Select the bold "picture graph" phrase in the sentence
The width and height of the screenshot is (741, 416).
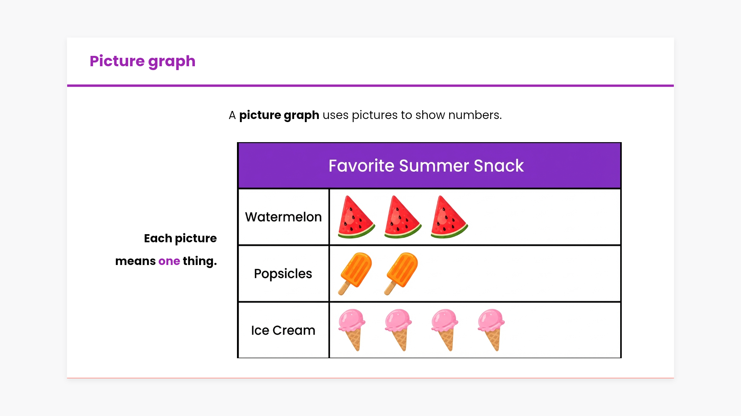[x=279, y=115]
